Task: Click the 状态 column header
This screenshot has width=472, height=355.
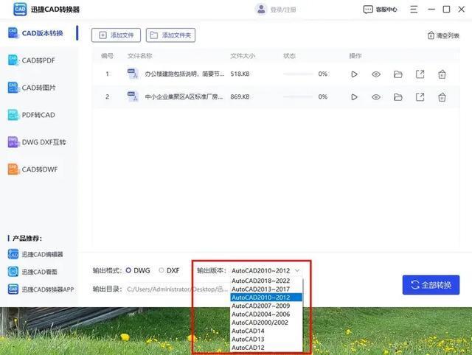Action: pyautogui.click(x=289, y=56)
